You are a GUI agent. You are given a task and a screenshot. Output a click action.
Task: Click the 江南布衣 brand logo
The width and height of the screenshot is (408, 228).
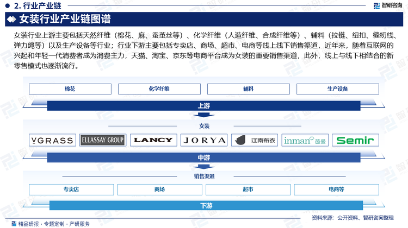(x=255, y=140)
